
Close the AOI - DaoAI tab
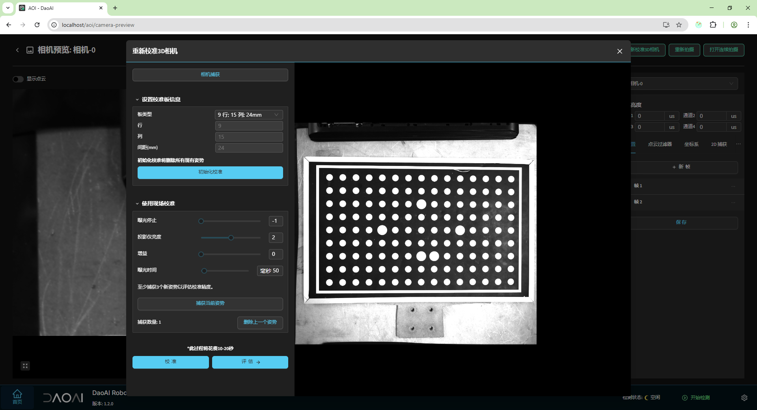pos(101,8)
